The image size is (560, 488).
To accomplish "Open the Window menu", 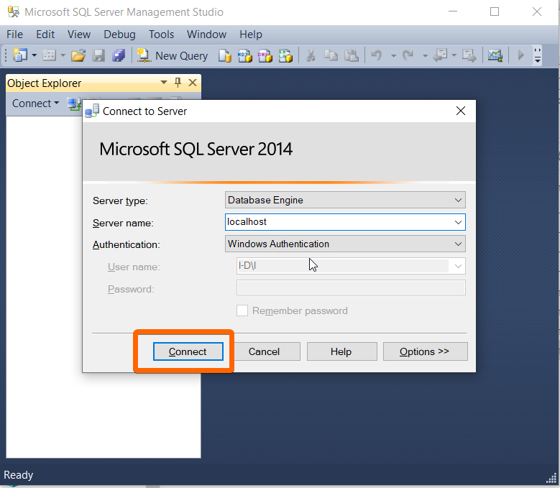I will tap(206, 34).
